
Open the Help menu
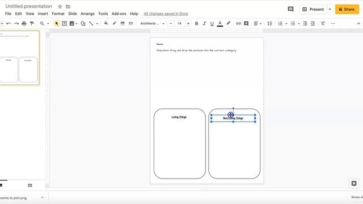(134, 14)
